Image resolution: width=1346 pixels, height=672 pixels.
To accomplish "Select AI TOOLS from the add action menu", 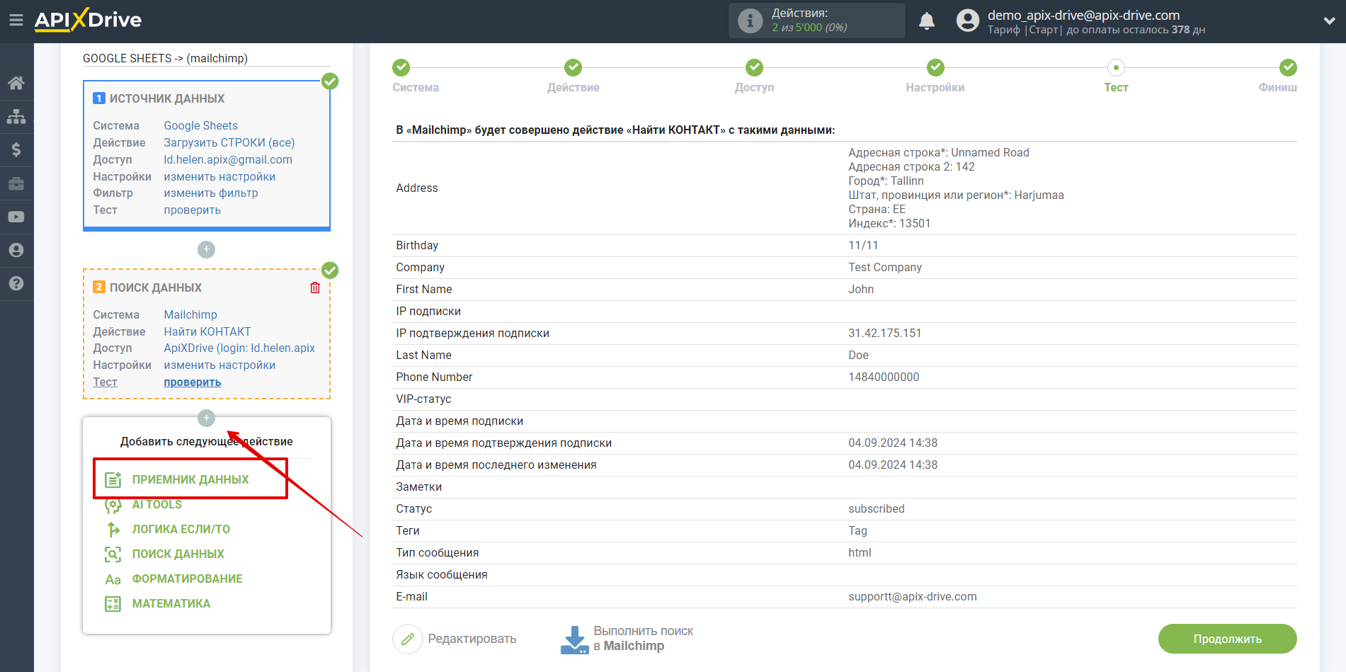I will click(x=157, y=504).
